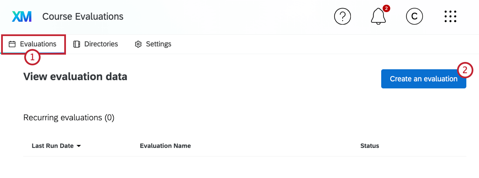479x178 pixels.
Task: Click the Status column header
Action: (x=369, y=146)
